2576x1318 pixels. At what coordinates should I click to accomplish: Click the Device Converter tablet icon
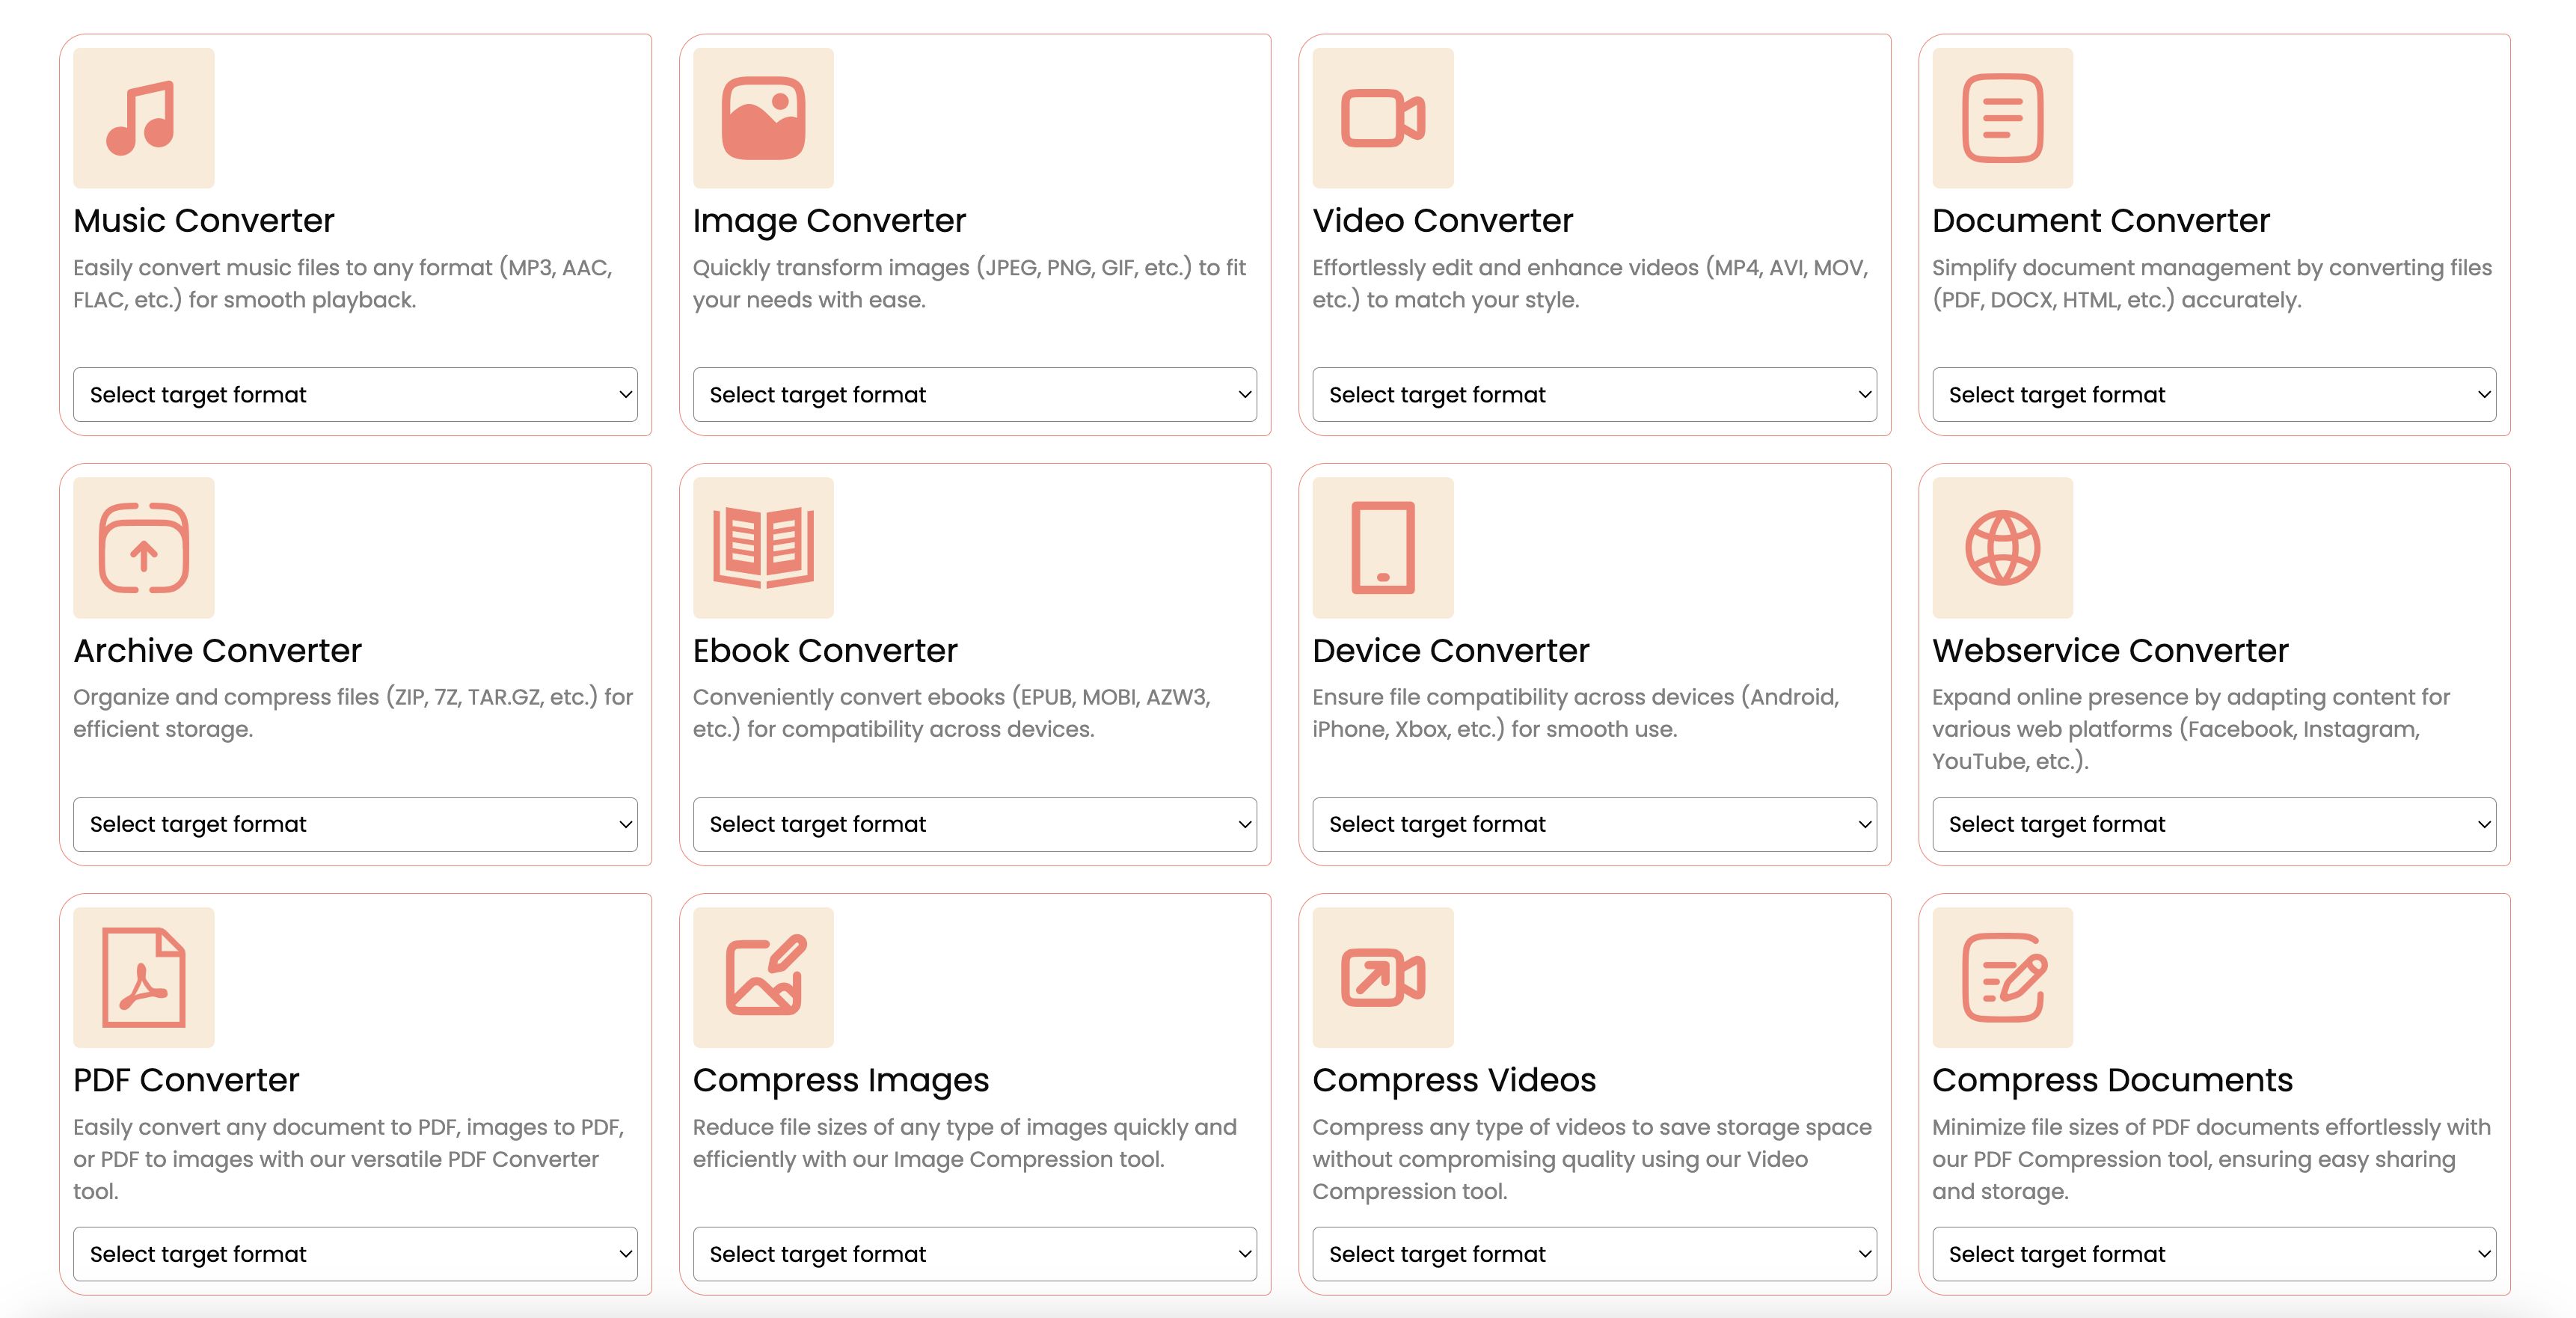pos(1383,548)
